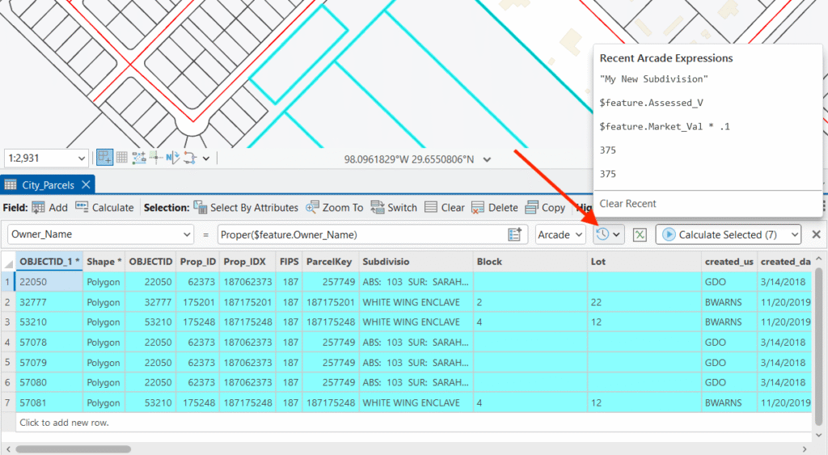Click Switch selection button
The image size is (828, 455).
coord(394,208)
